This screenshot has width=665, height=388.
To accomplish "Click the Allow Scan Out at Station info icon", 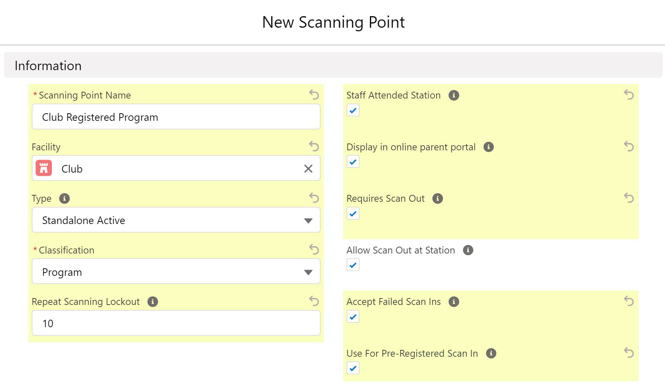I will pos(468,250).
